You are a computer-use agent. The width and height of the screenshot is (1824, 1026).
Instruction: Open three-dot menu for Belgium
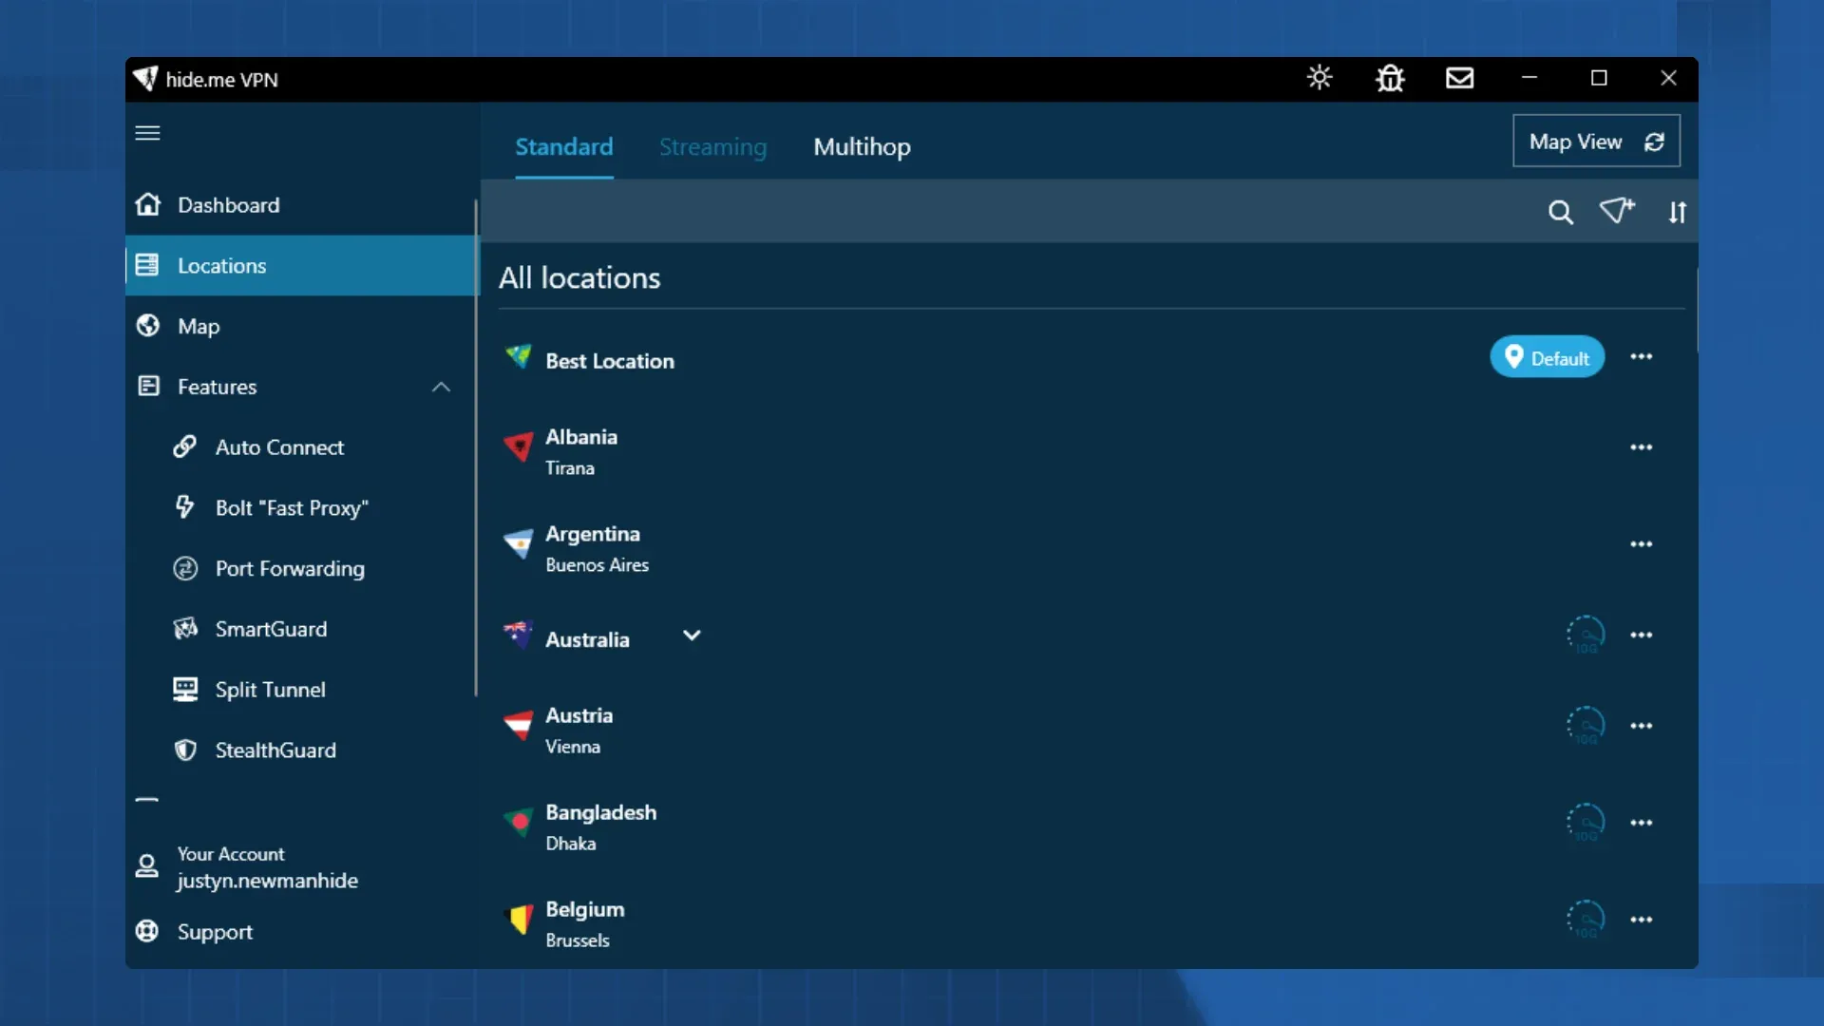[1642, 920]
